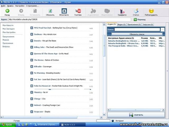
Task: Click the Переход go button
Action: (140, 20)
